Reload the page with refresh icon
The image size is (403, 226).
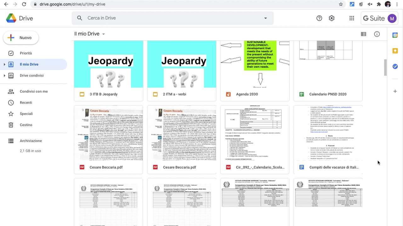pyautogui.click(x=24, y=4)
